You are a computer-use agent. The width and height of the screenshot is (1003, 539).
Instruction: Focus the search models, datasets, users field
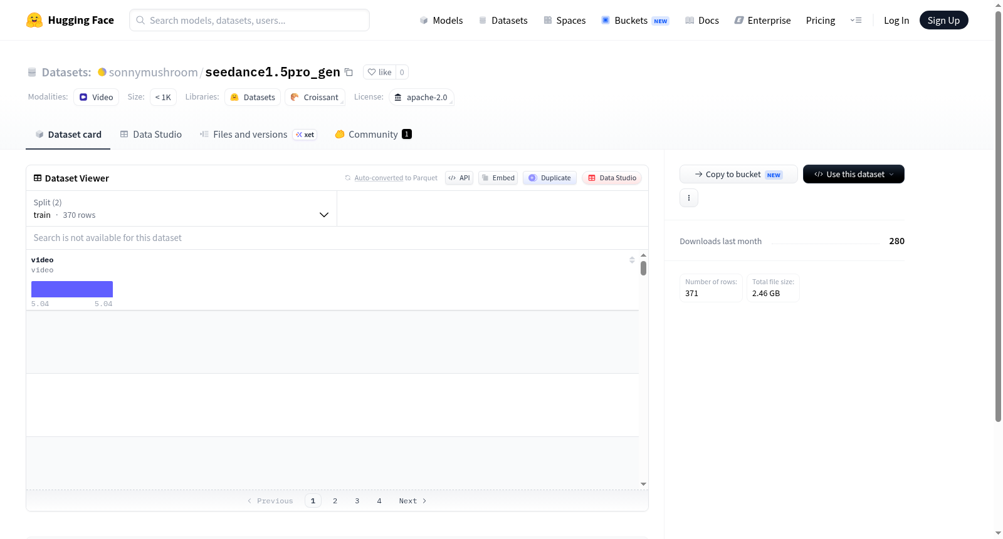coord(249,20)
